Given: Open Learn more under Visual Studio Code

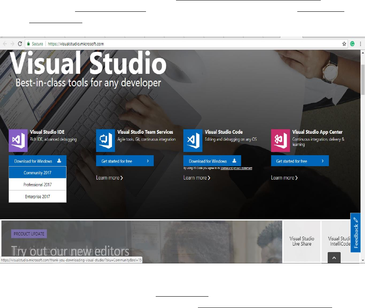Looking at the screenshot, I should click(x=197, y=178).
